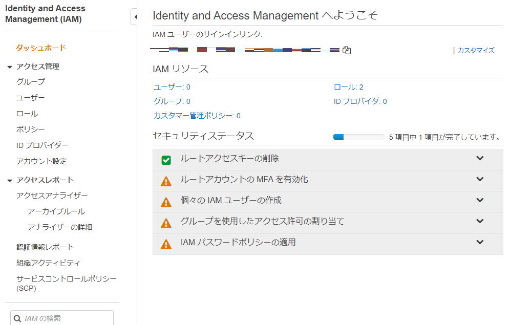Viewport: 511px width, 325px height.
Task: Expand the IAM パスワードポリシーの適用 chevron
Action: pos(480,242)
